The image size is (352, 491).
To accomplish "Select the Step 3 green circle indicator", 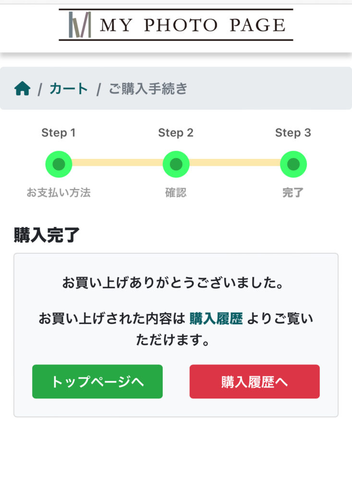I will [293, 164].
